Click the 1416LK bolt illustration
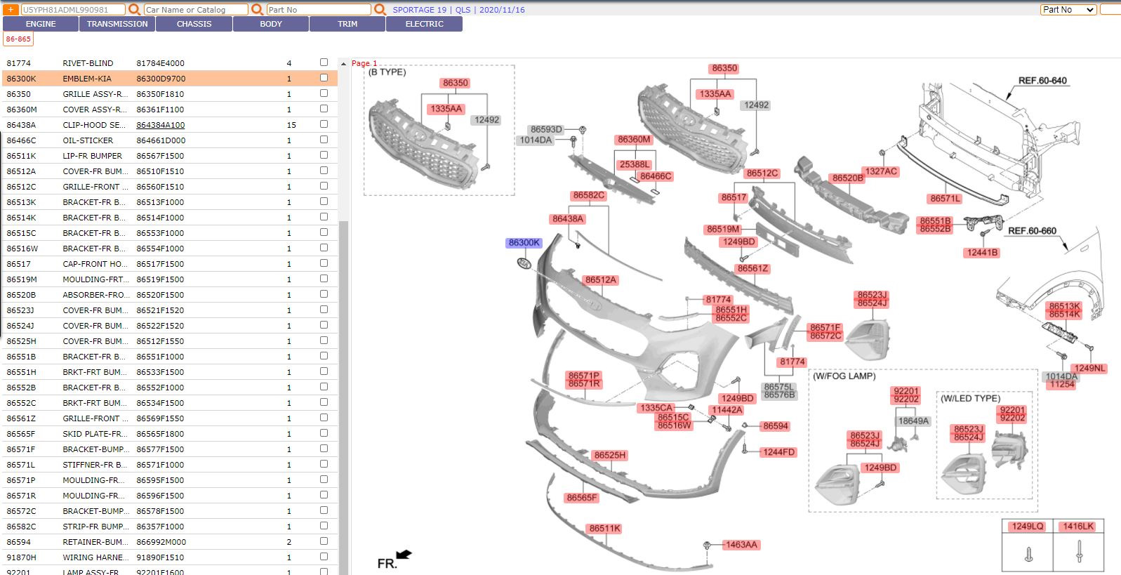The image size is (1121, 575). pyautogui.click(x=1079, y=555)
